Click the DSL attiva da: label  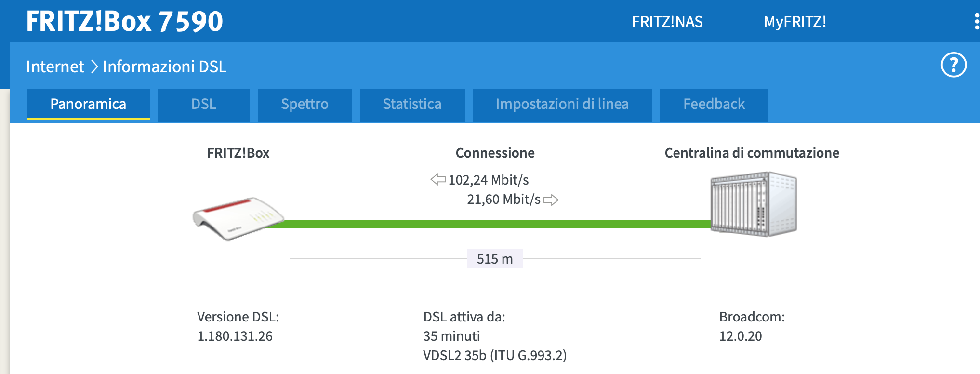464,317
